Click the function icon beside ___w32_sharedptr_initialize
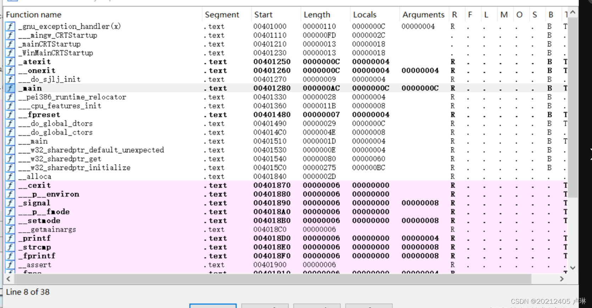Screen dimensions: 592x308 click(10, 168)
